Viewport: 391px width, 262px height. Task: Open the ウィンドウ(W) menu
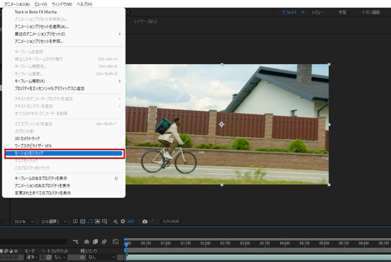(x=62, y=4)
